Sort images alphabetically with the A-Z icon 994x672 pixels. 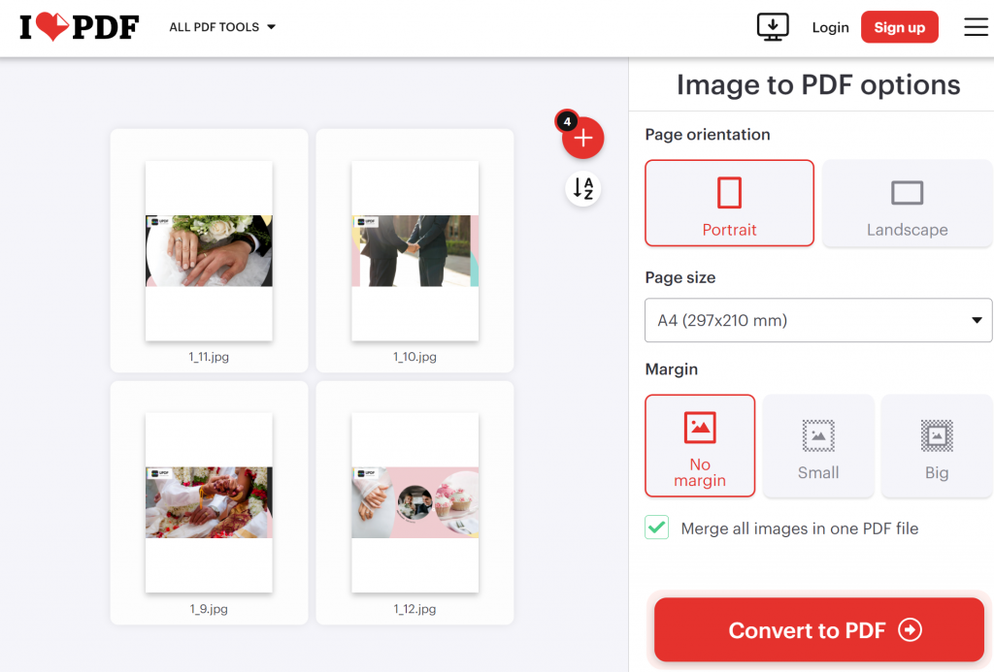pos(582,189)
